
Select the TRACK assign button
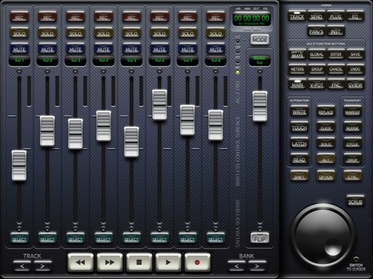[x=297, y=16]
